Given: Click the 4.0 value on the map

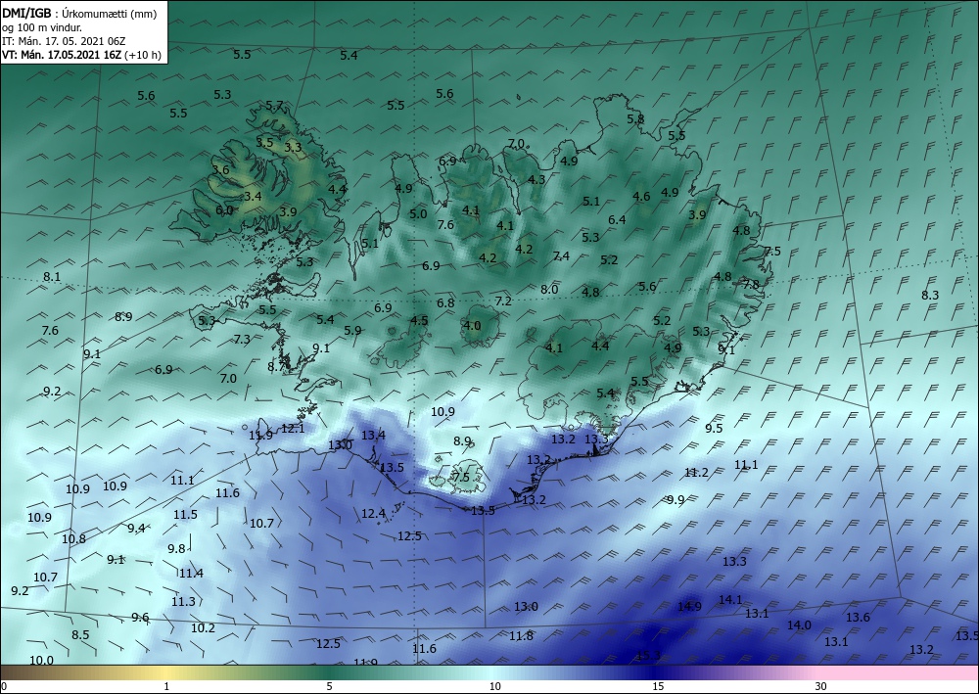Looking at the screenshot, I should 472,325.
